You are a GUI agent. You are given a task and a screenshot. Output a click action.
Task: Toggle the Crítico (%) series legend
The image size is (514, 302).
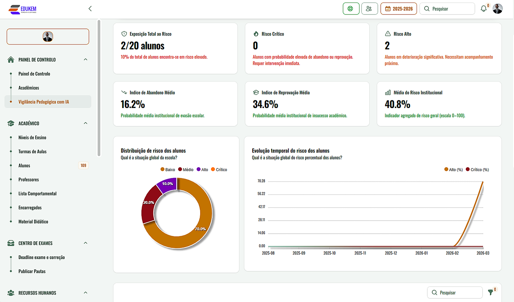(x=477, y=170)
